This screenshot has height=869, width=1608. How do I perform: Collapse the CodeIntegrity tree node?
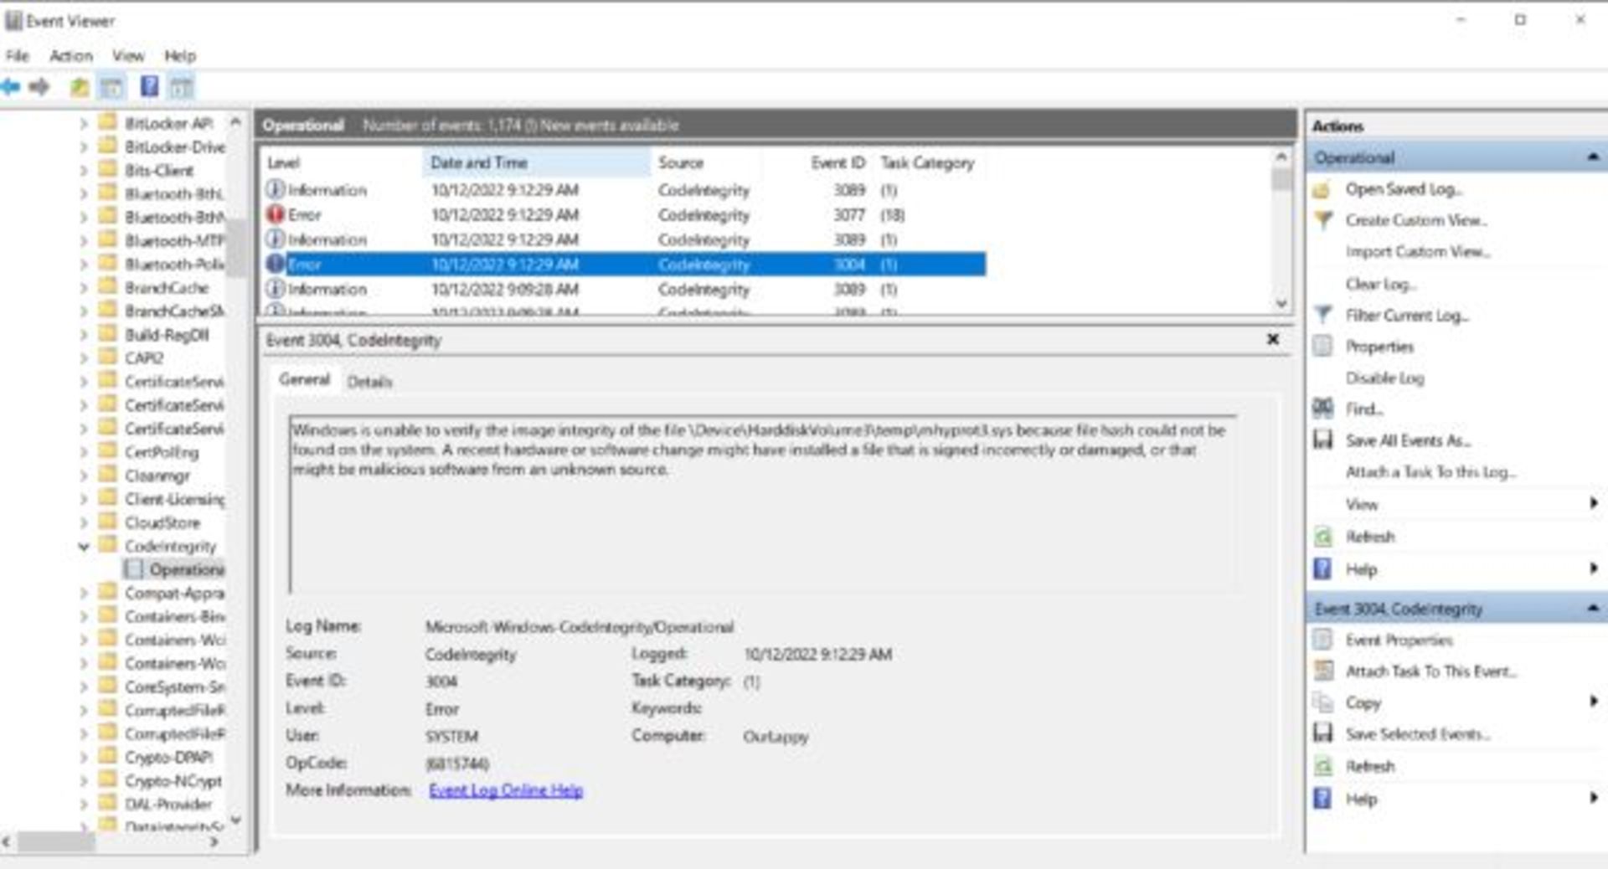pos(84,547)
